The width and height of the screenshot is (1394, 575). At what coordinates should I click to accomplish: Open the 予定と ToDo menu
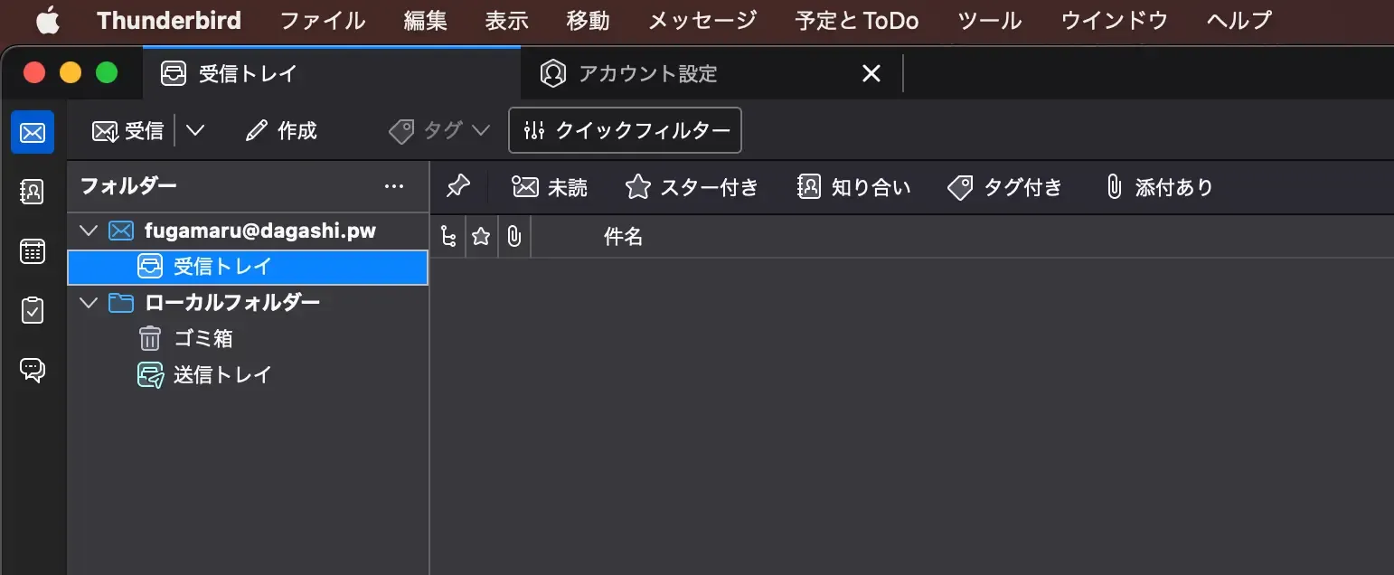pos(857,20)
